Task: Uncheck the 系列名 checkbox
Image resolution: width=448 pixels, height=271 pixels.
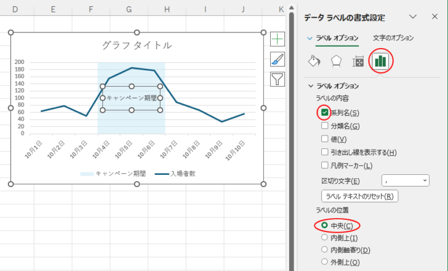Action: click(x=324, y=113)
